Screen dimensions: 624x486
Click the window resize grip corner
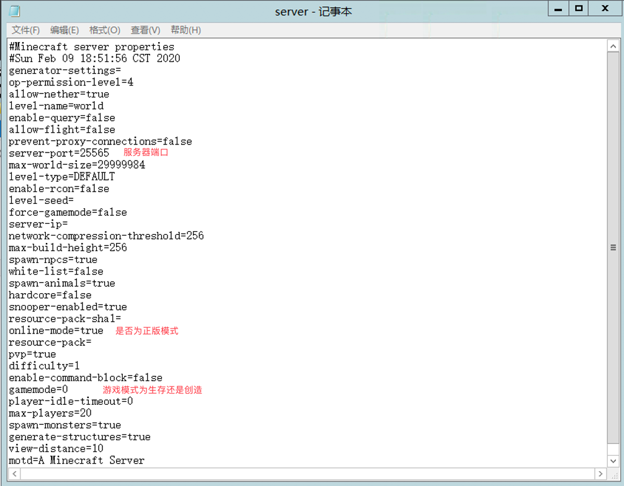(614, 474)
